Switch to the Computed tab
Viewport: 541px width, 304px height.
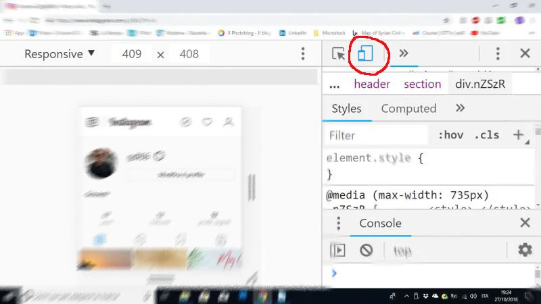pyautogui.click(x=408, y=109)
